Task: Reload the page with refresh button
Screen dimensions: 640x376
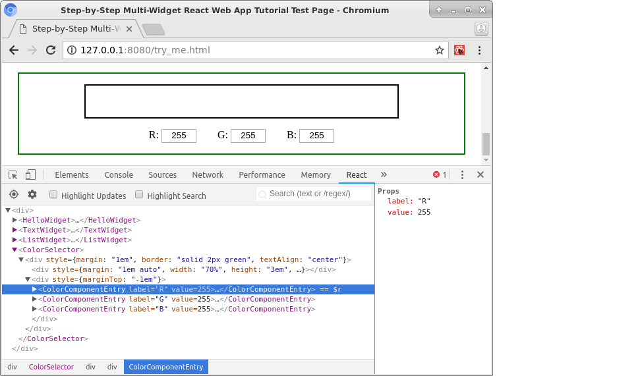Action: [50, 50]
